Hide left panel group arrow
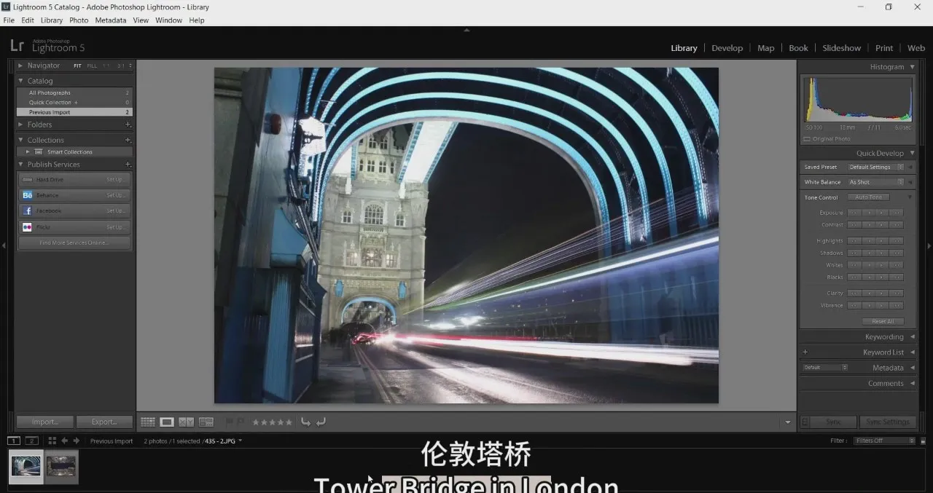 (4, 246)
